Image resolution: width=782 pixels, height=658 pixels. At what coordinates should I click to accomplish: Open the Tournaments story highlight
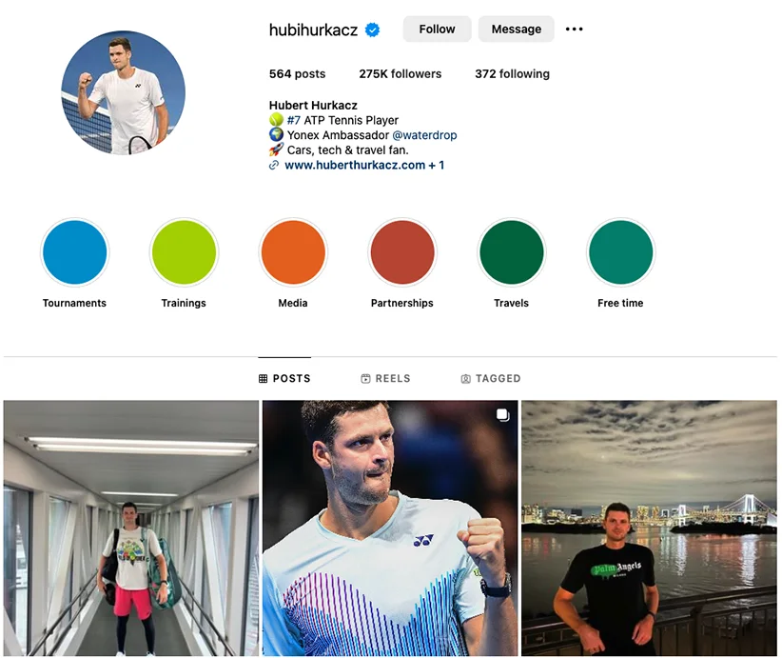[x=75, y=252]
